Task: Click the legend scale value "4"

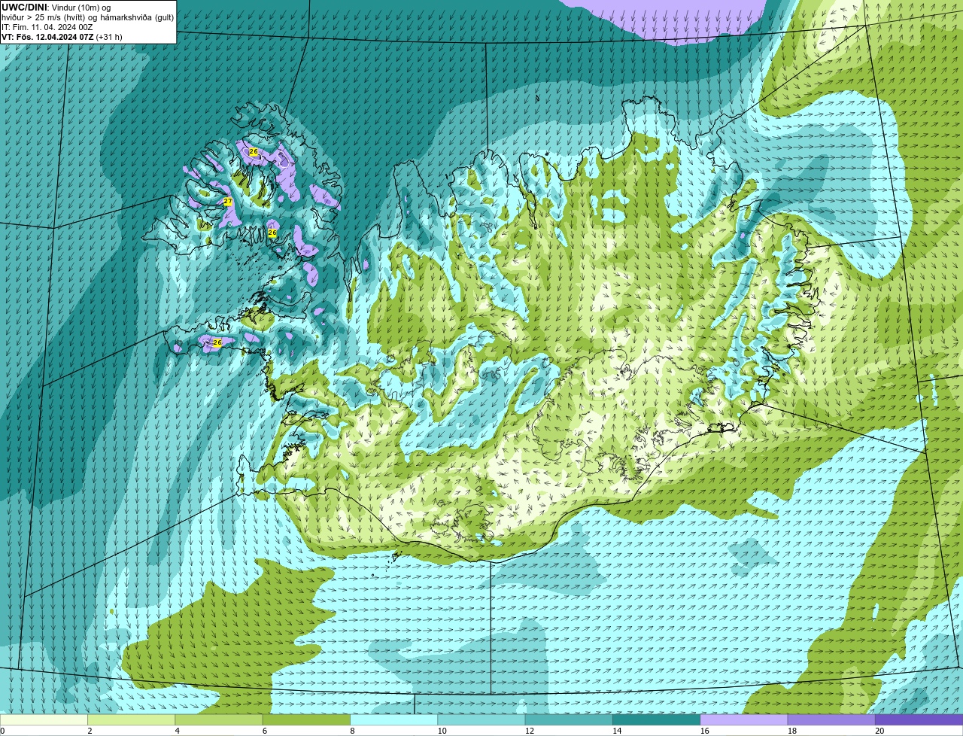Action: click(177, 731)
